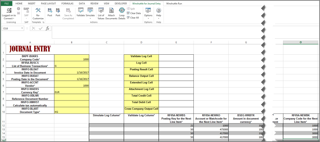The width and height of the screenshot is (320, 142).
Task: Click the Vendor value cell in row 6
Action: (71, 84)
